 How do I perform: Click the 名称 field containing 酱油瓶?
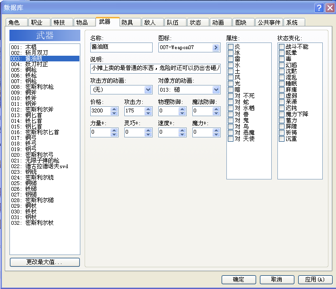(x=121, y=47)
